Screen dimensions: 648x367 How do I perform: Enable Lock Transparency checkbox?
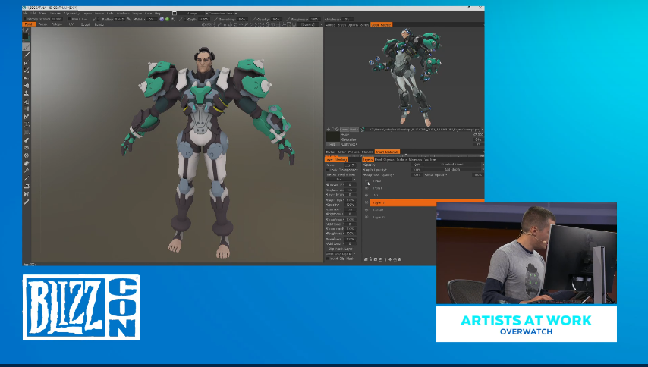click(328, 170)
